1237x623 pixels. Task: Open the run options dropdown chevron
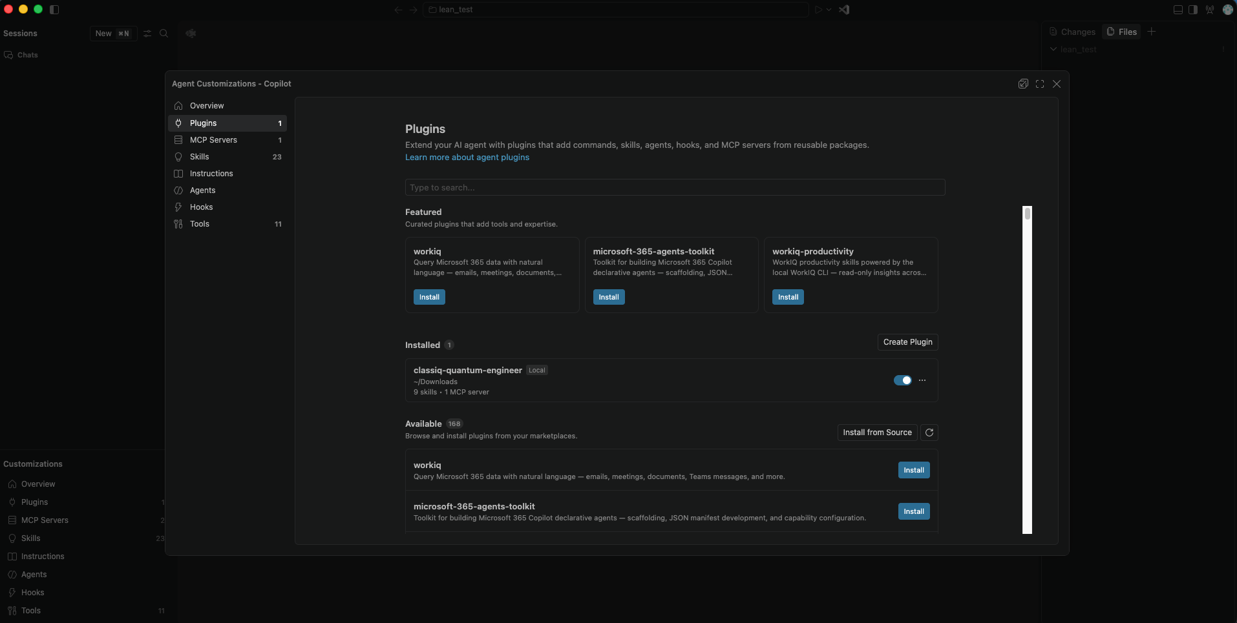(x=829, y=10)
